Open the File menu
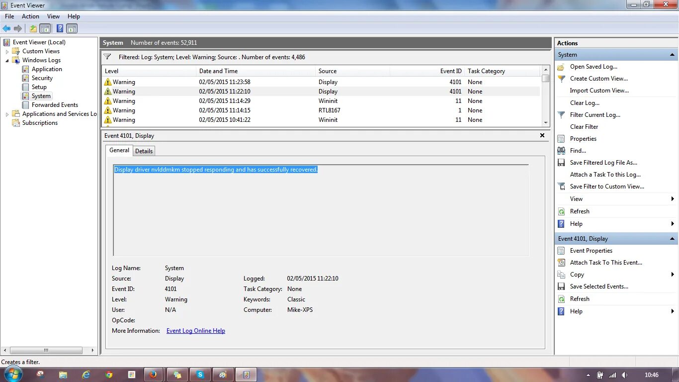Viewport: 679px width, 382px height. point(9,16)
